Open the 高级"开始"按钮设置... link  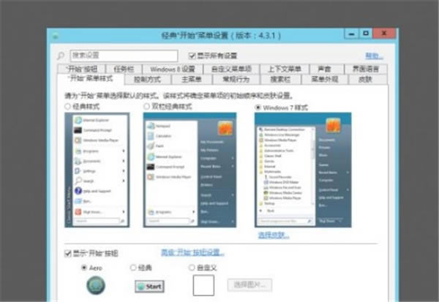point(192,252)
